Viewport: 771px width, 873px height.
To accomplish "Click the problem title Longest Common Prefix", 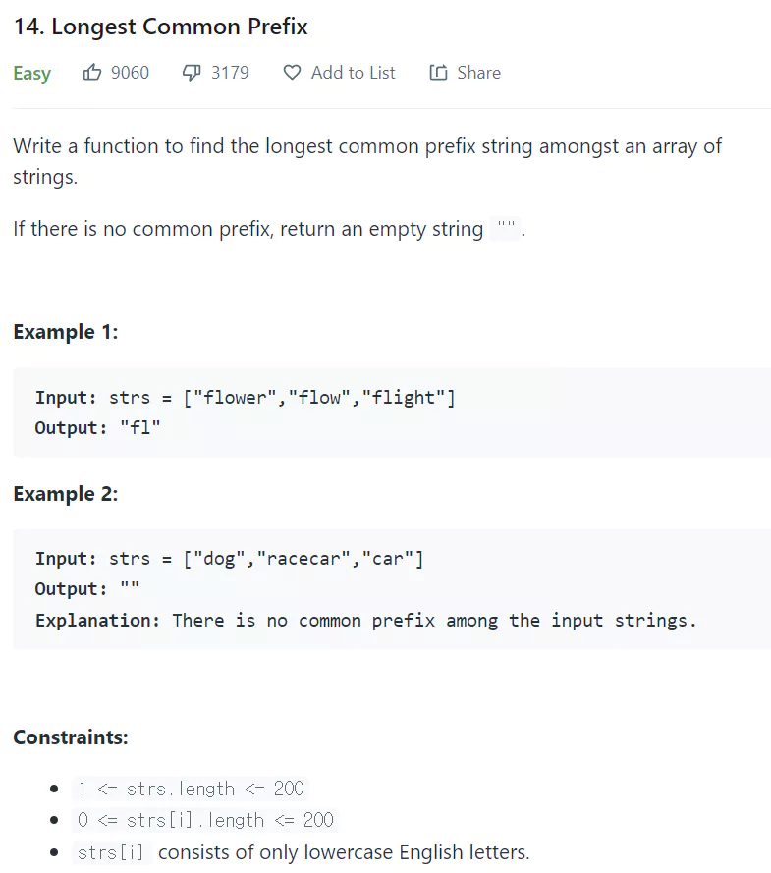I will click(x=160, y=27).
